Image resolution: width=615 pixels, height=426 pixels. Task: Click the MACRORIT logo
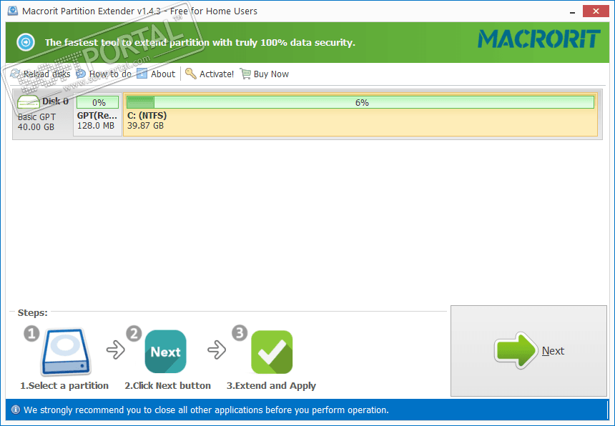pos(539,39)
